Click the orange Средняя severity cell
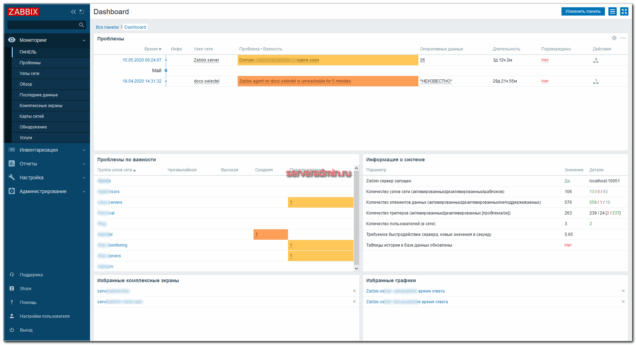Image resolution: width=636 pixels, height=345 pixels. point(270,234)
